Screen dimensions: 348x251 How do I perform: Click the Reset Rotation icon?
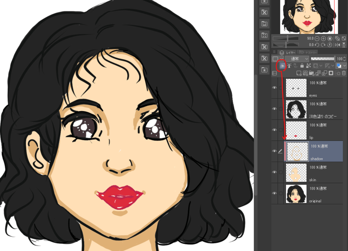tap(330, 44)
